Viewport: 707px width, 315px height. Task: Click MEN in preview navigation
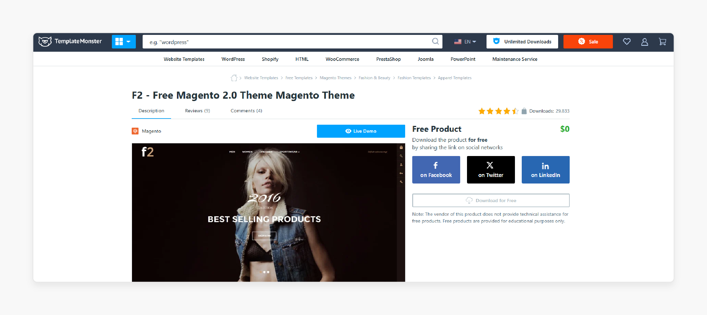pos(232,152)
